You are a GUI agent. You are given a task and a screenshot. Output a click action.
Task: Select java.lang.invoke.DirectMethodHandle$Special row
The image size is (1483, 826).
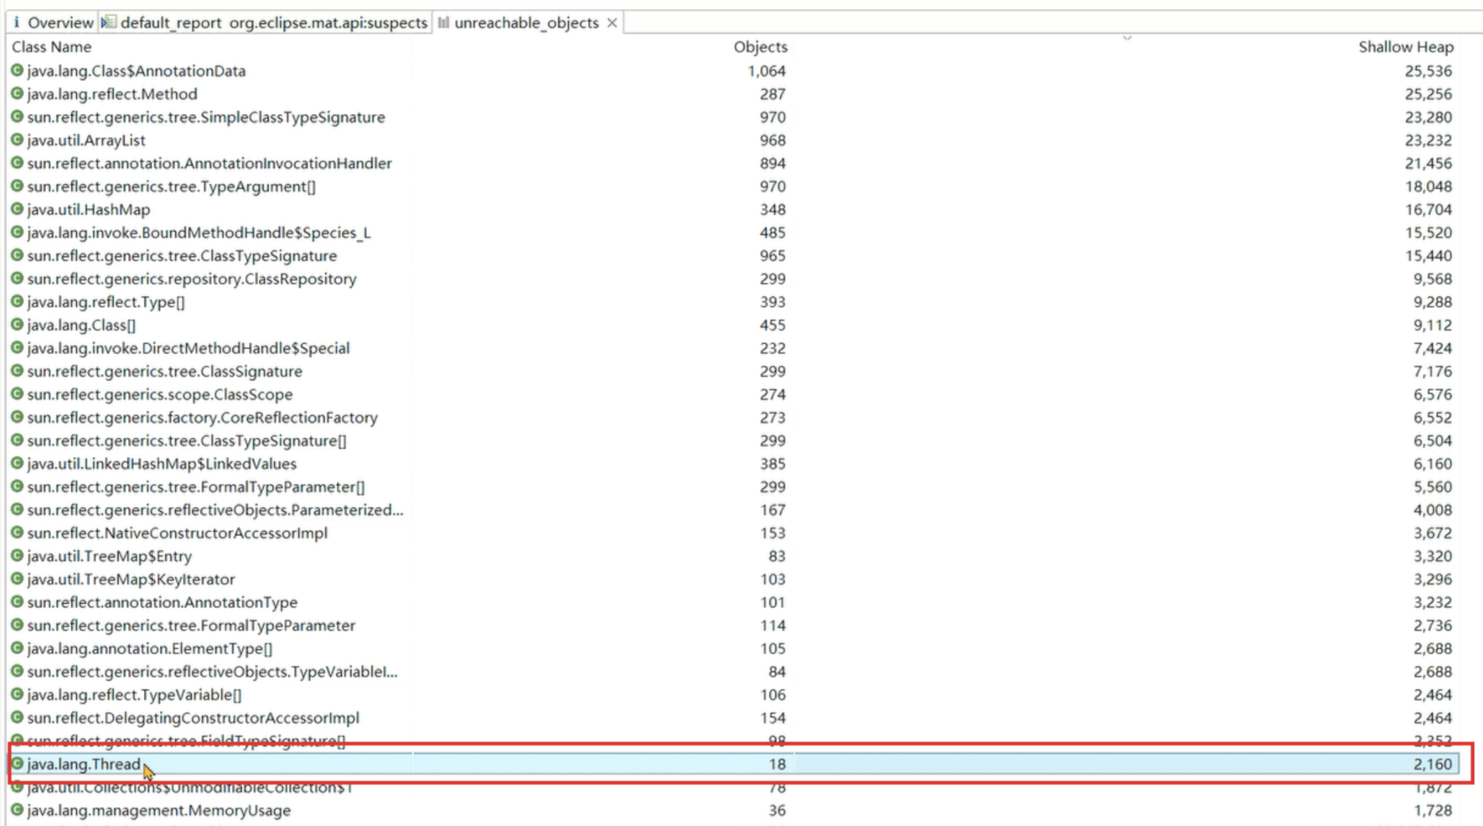pos(188,348)
